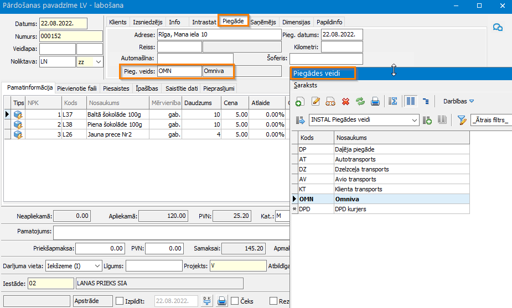Open the Papildinfo tab
This screenshot has height=308, width=512.
coord(329,22)
